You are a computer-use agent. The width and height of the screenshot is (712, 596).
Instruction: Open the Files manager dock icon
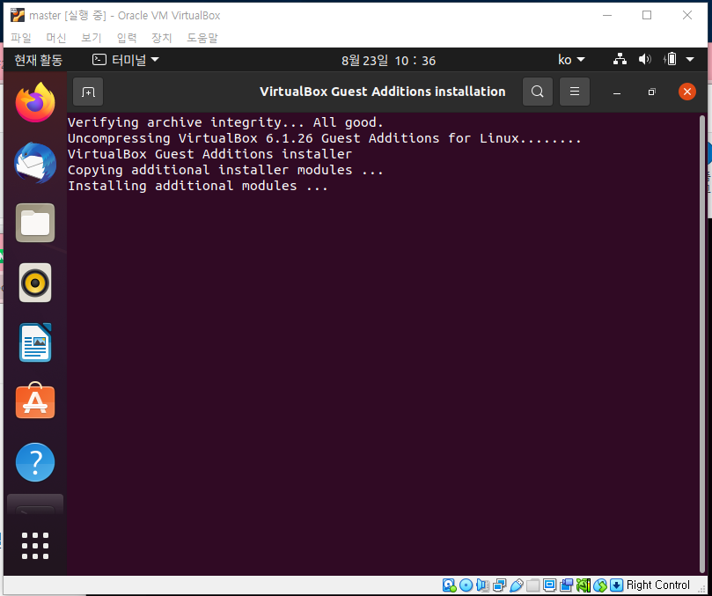[x=35, y=223]
